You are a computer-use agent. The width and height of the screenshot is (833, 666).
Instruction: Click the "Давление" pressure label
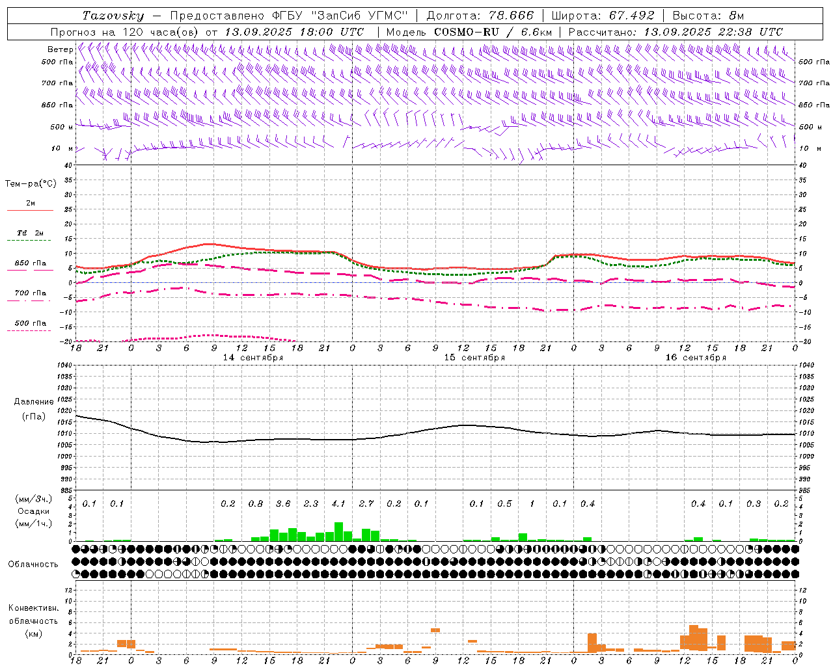coord(34,402)
